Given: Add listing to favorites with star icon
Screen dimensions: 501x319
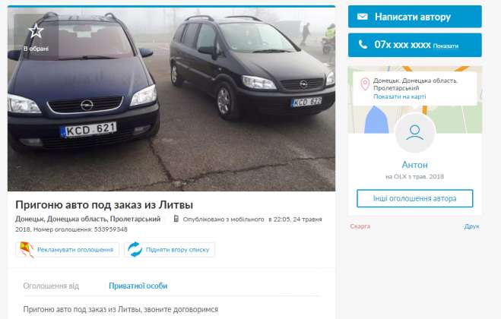Looking at the screenshot, I should (36, 31).
